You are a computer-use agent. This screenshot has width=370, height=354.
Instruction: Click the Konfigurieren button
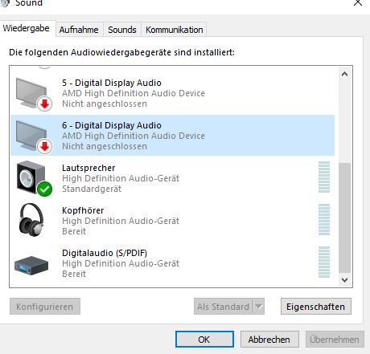click(45, 307)
